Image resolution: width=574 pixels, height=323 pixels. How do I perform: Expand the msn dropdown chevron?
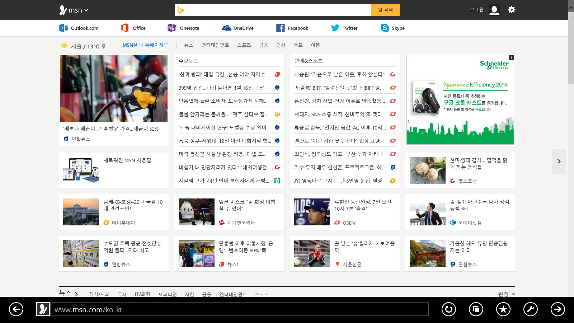[86, 10]
